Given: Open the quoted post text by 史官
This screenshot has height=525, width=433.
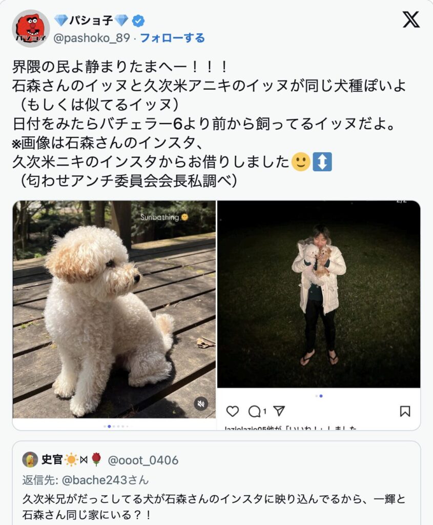Looking at the screenshot, I should 214,507.
